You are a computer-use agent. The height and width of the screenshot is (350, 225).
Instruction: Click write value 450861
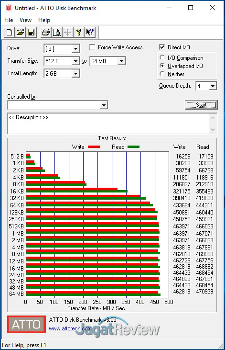(x=182, y=212)
